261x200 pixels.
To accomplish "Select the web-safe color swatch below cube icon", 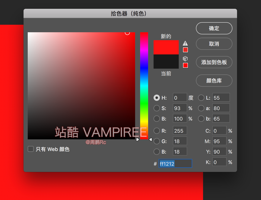I will tap(186, 65).
